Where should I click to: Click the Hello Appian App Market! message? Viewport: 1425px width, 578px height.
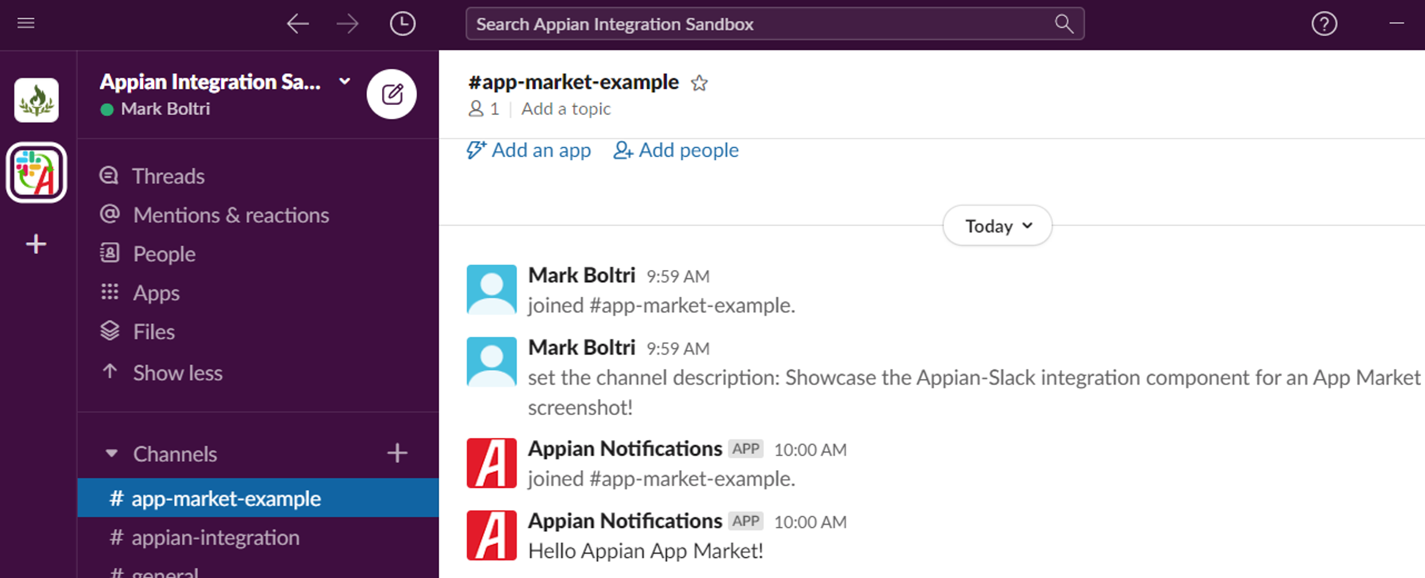646,551
